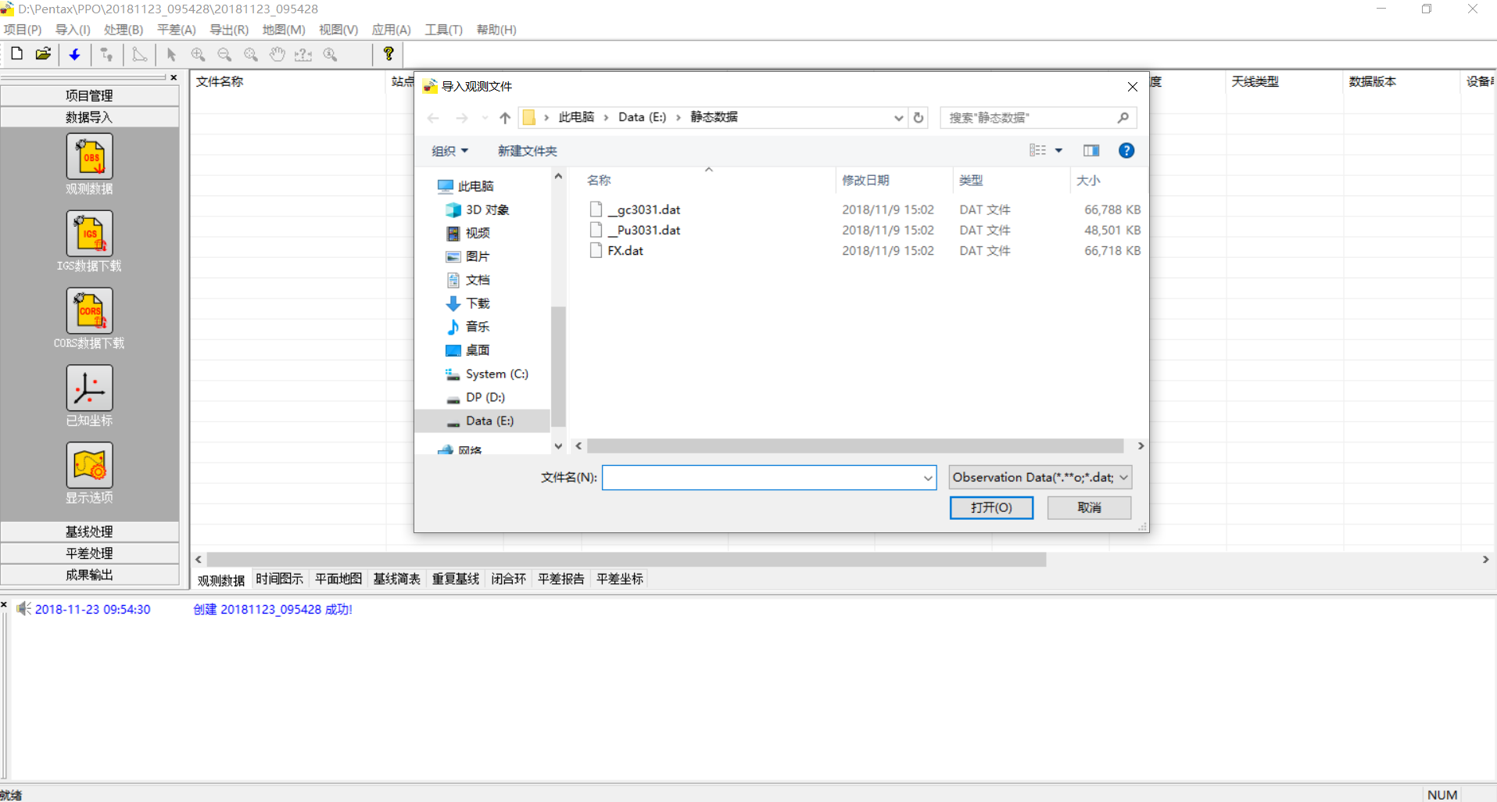This screenshot has height=802, width=1497.
Task: Click the 显示选项 display options icon
Action: coord(89,466)
